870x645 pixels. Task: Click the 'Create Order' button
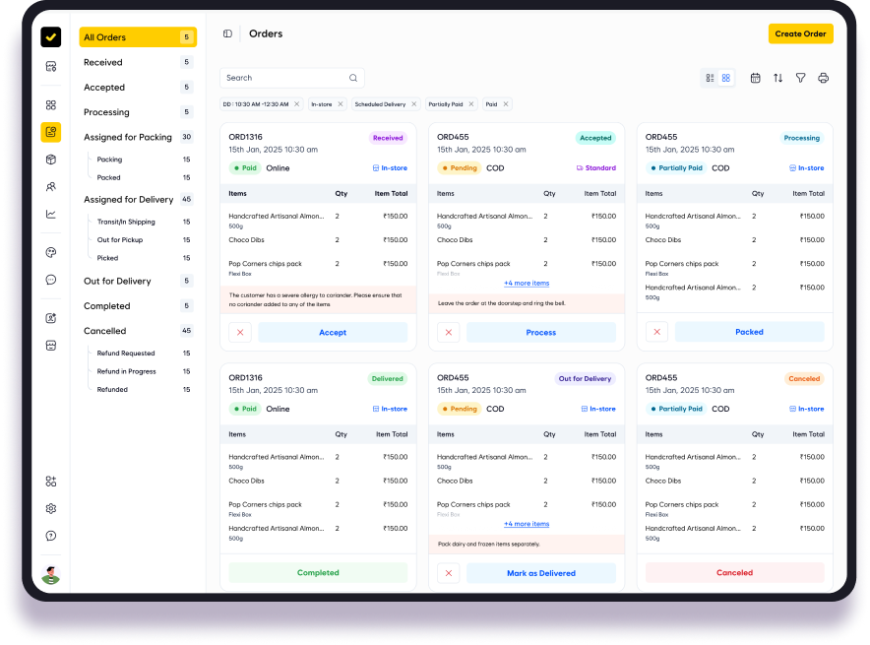coord(800,33)
